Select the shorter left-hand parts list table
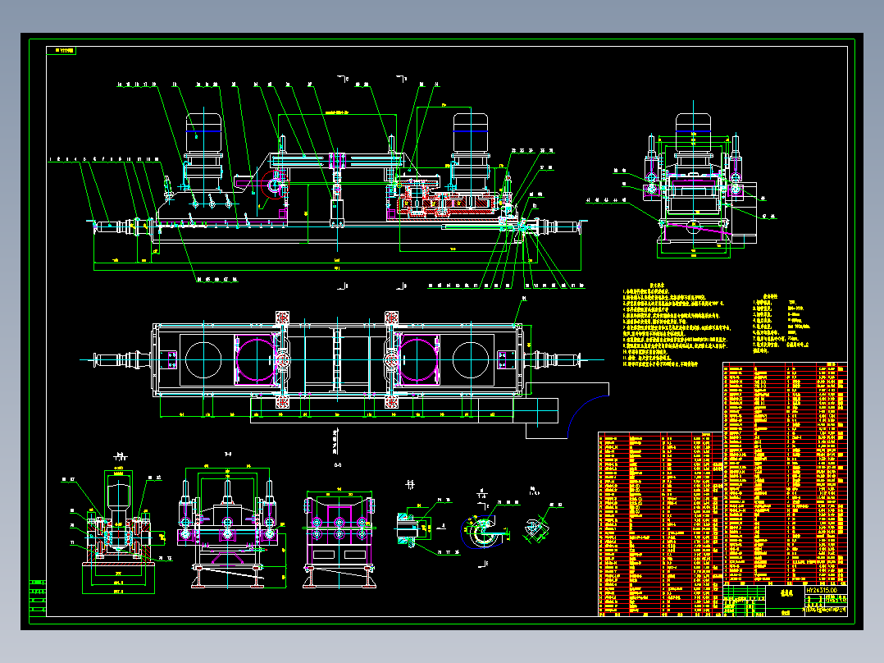 pos(660,524)
